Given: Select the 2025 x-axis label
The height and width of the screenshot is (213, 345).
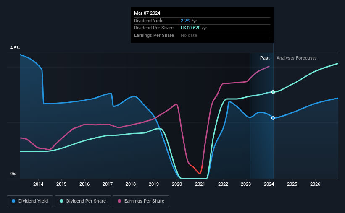Looking at the screenshot, I should point(292,184).
